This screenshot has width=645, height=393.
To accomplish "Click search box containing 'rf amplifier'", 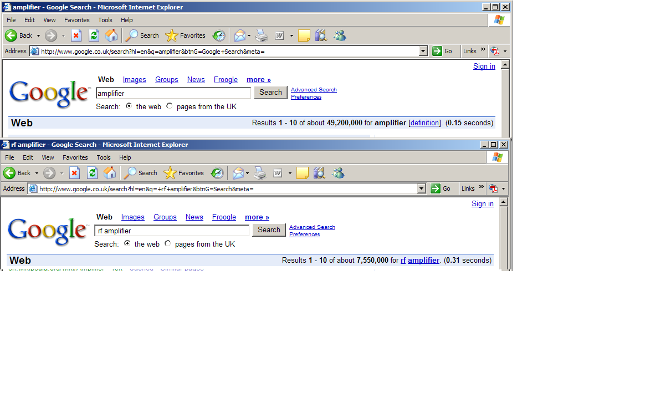I will pyautogui.click(x=172, y=231).
